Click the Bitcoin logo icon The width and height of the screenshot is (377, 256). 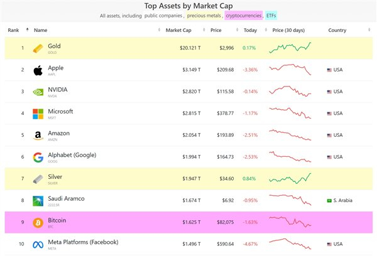pyautogui.click(x=38, y=223)
